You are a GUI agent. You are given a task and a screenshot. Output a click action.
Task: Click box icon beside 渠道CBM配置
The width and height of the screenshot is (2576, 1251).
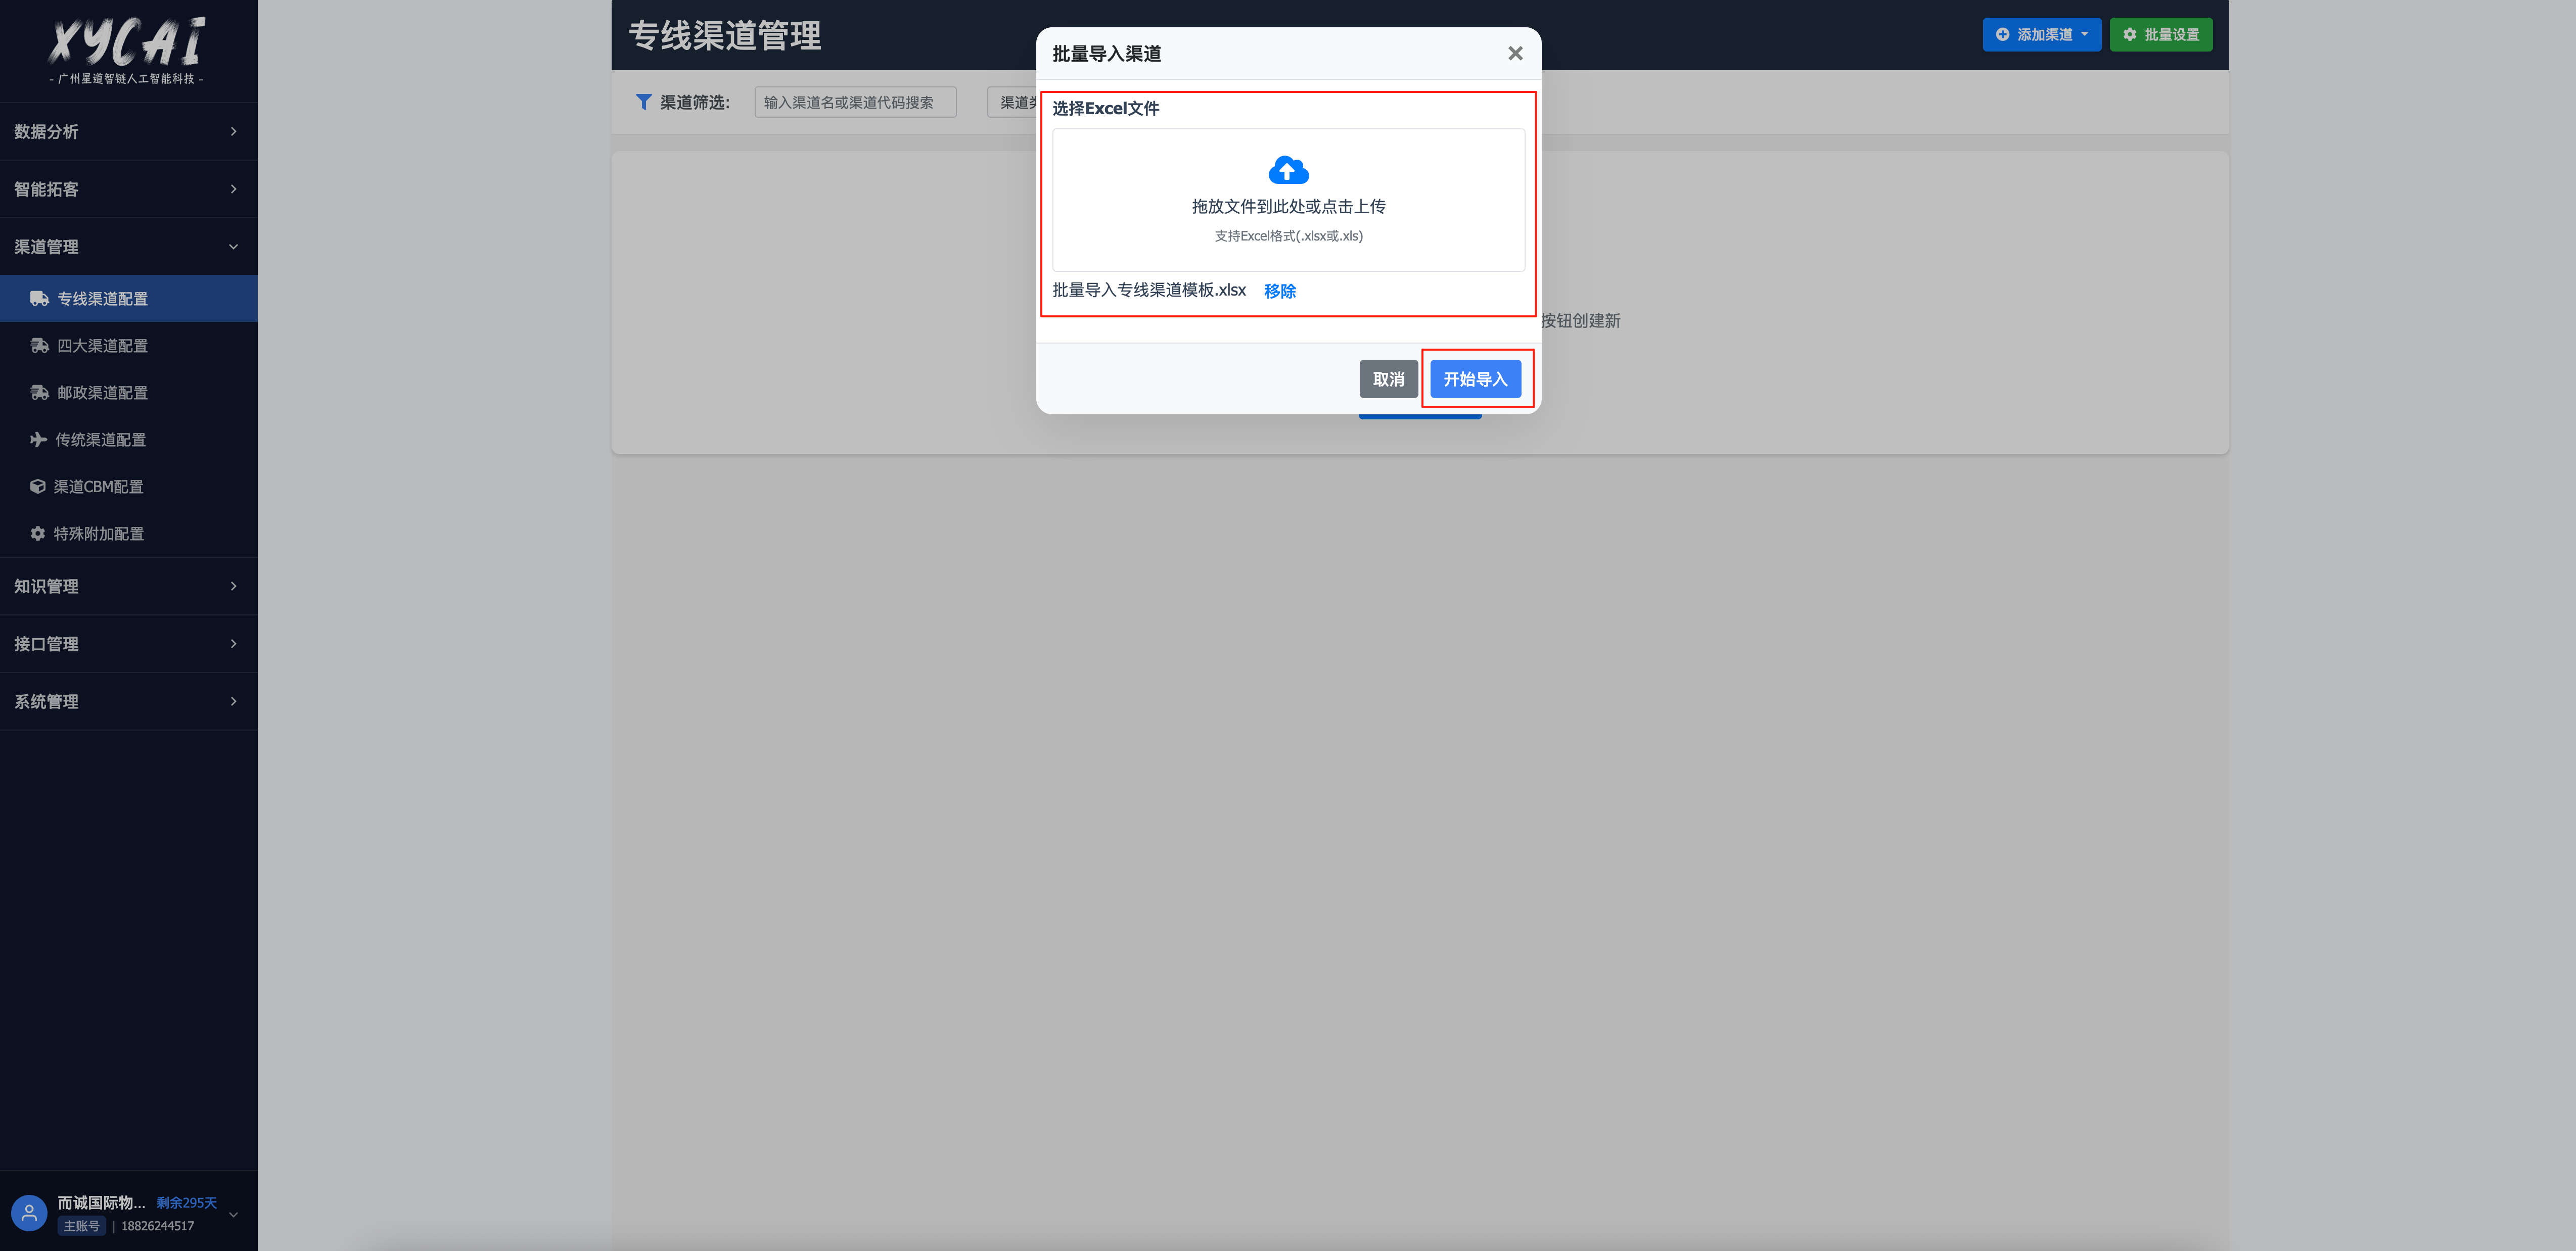coord(37,486)
